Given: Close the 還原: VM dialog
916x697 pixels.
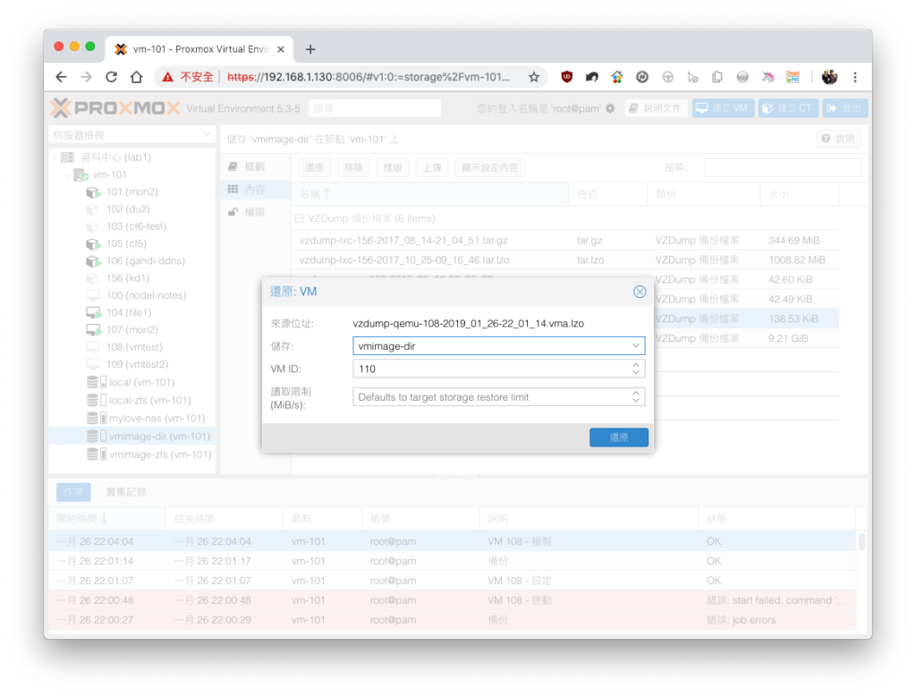Looking at the screenshot, I should click(640, 292).
